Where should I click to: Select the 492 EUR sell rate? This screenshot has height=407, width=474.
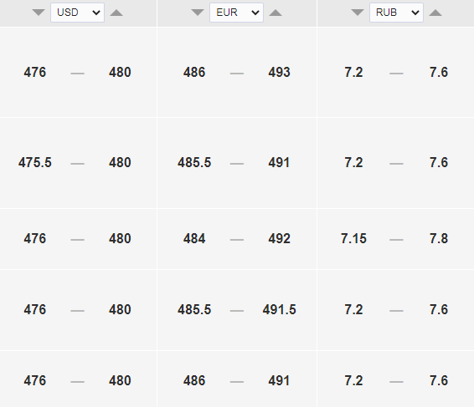point(280,239)
